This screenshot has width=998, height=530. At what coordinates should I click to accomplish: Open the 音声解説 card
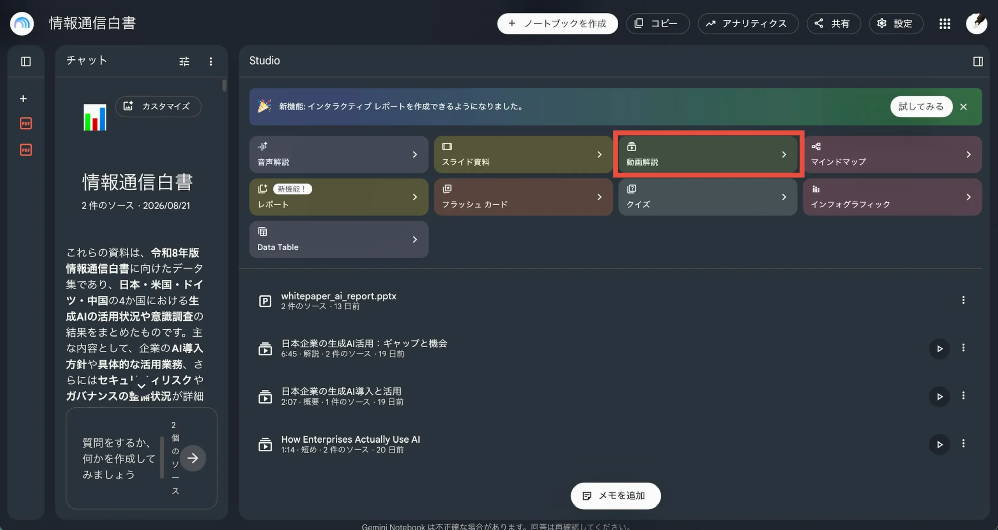click(x=339, y=154)
